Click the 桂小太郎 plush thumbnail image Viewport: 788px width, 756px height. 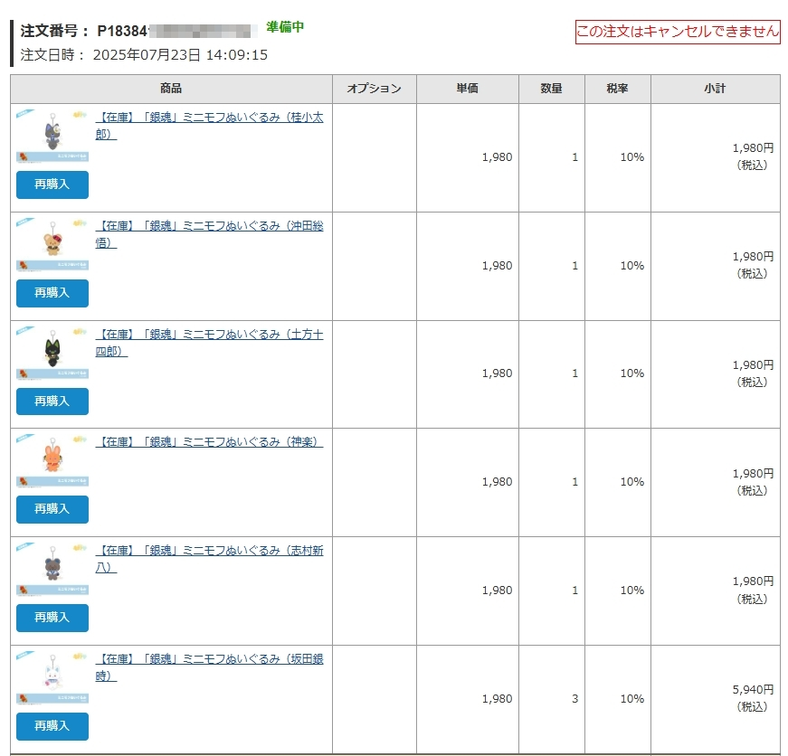52,136
